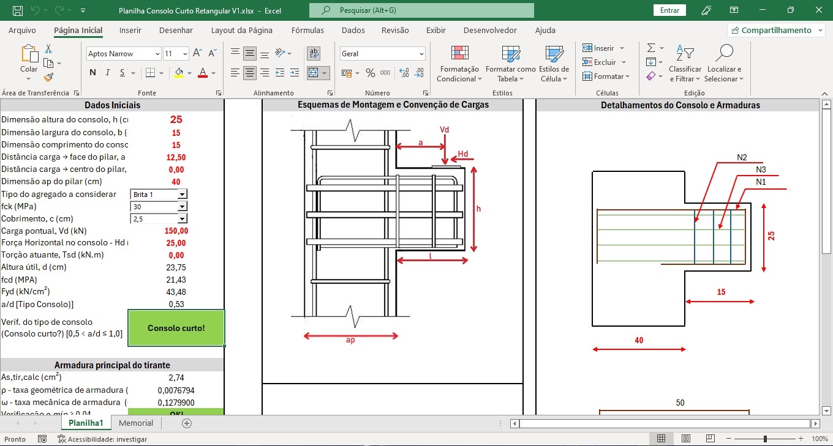
Task: Expand the fck (MPa) dropdown
Action: click(x=182, y=207)
